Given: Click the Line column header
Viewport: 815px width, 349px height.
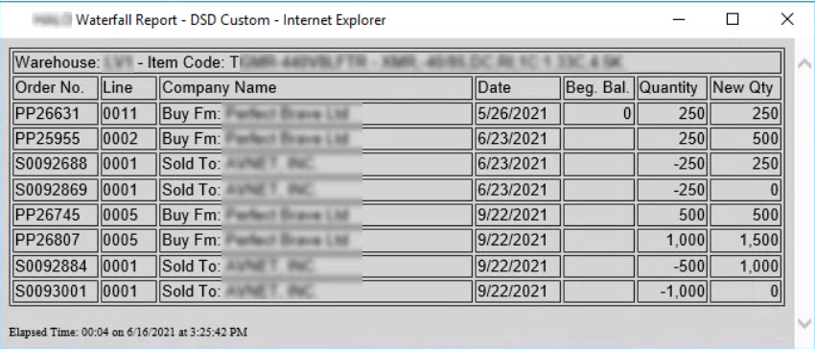Looking at the screenshot, I should pos(128,88).
